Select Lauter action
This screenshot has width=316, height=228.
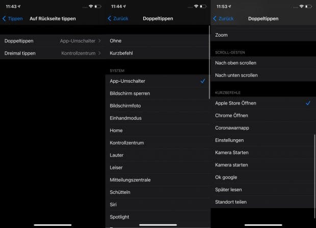[x=158, y=155]
